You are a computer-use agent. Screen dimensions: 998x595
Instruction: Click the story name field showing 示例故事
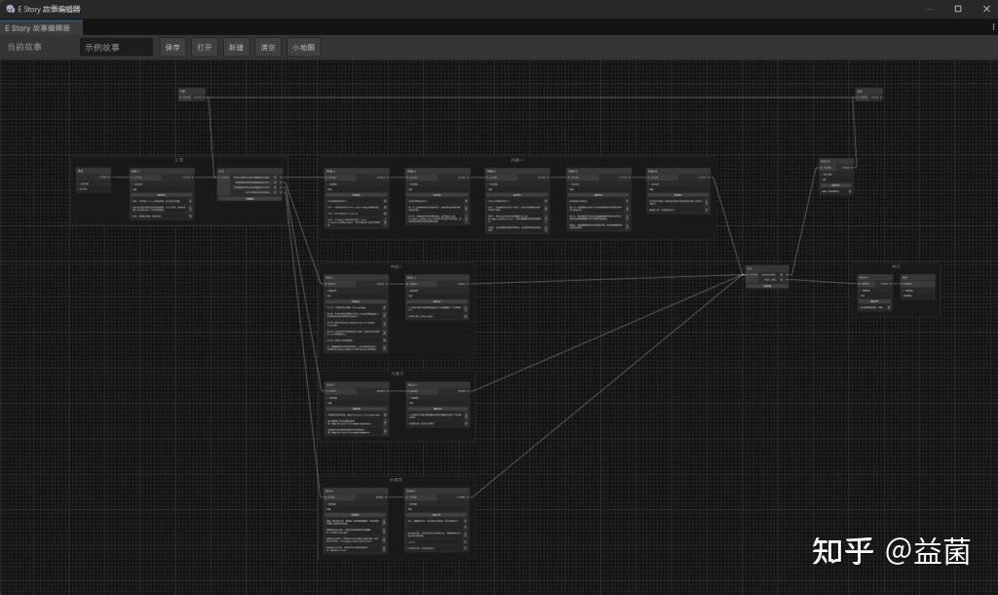click(116, 47)
